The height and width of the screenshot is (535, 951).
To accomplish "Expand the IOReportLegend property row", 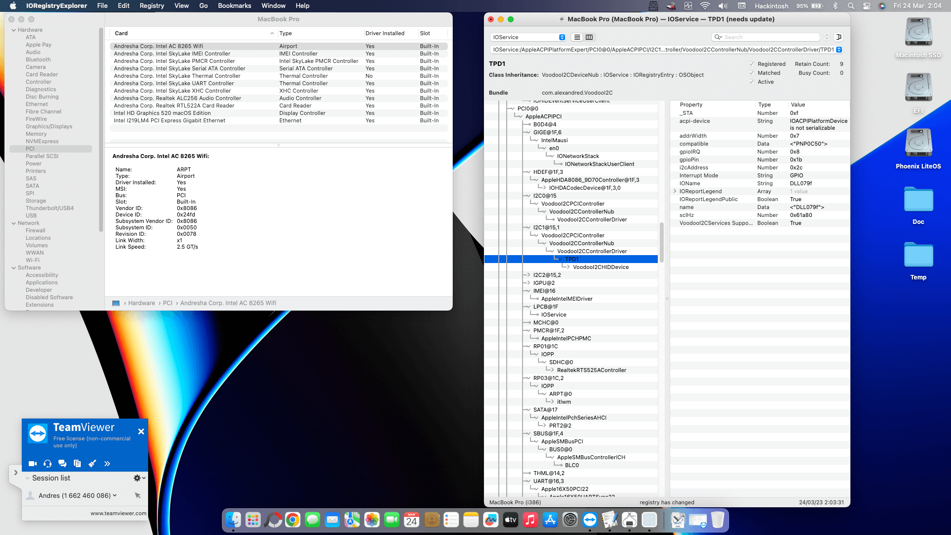I will 675,191.
